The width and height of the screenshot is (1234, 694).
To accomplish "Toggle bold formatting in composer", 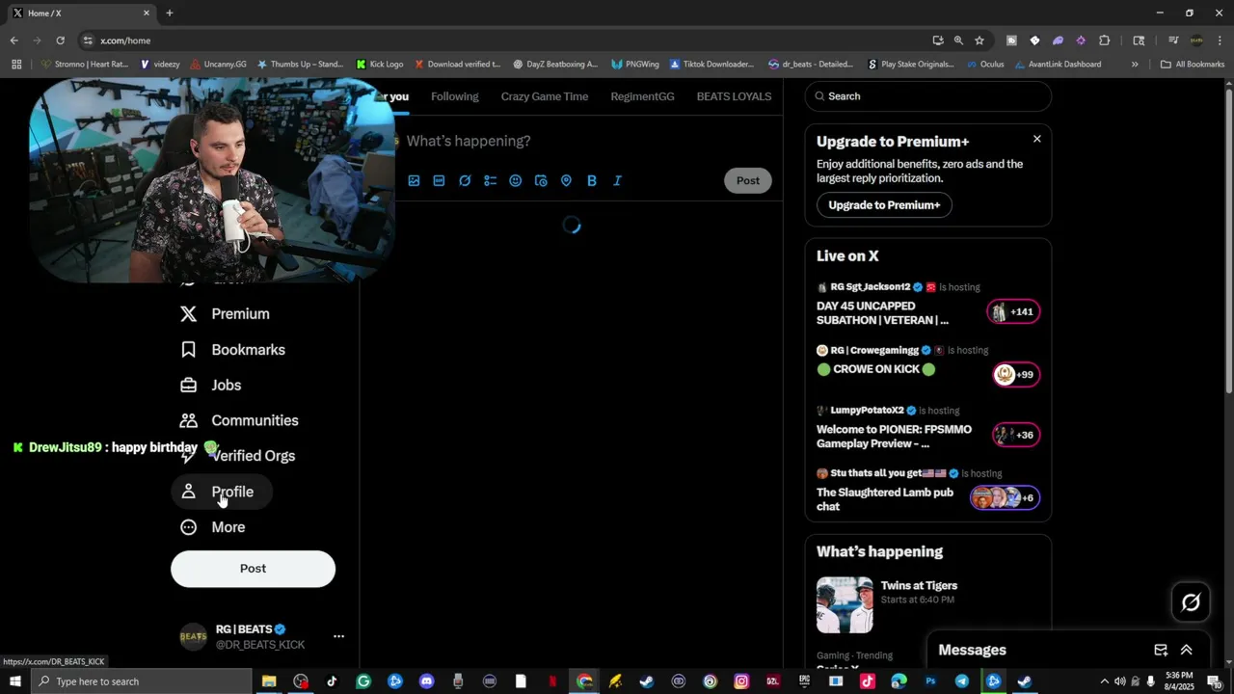I will click(592, 180).
